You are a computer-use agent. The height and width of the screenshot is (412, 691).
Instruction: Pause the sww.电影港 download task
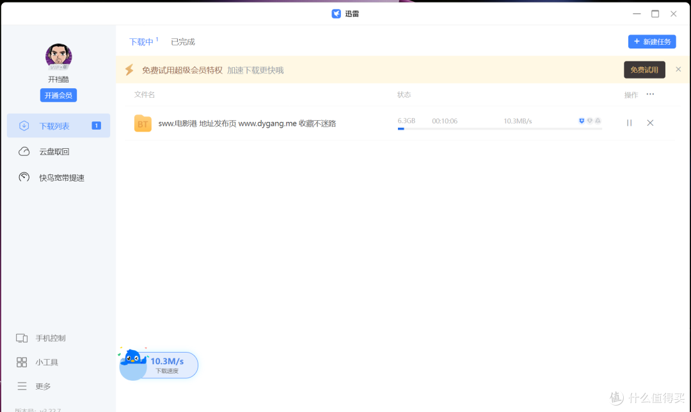(630, 123)
